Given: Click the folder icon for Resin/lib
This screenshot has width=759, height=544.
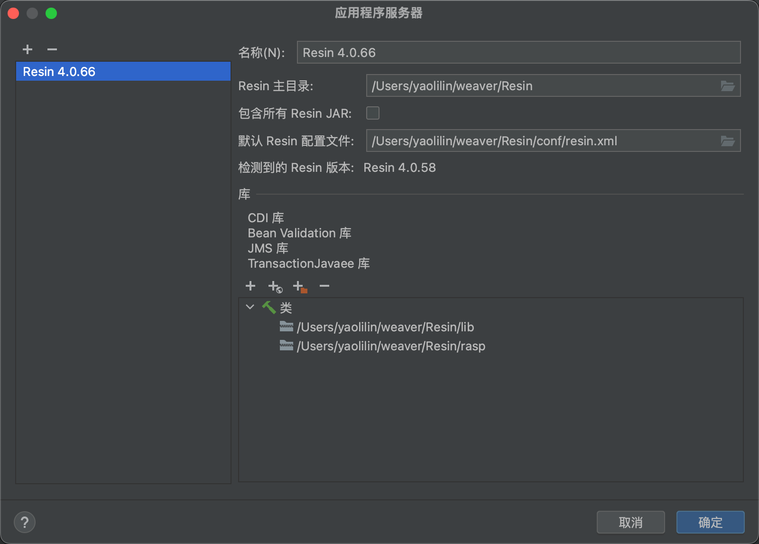Looking at the screenshot, I should click(287, 327).
